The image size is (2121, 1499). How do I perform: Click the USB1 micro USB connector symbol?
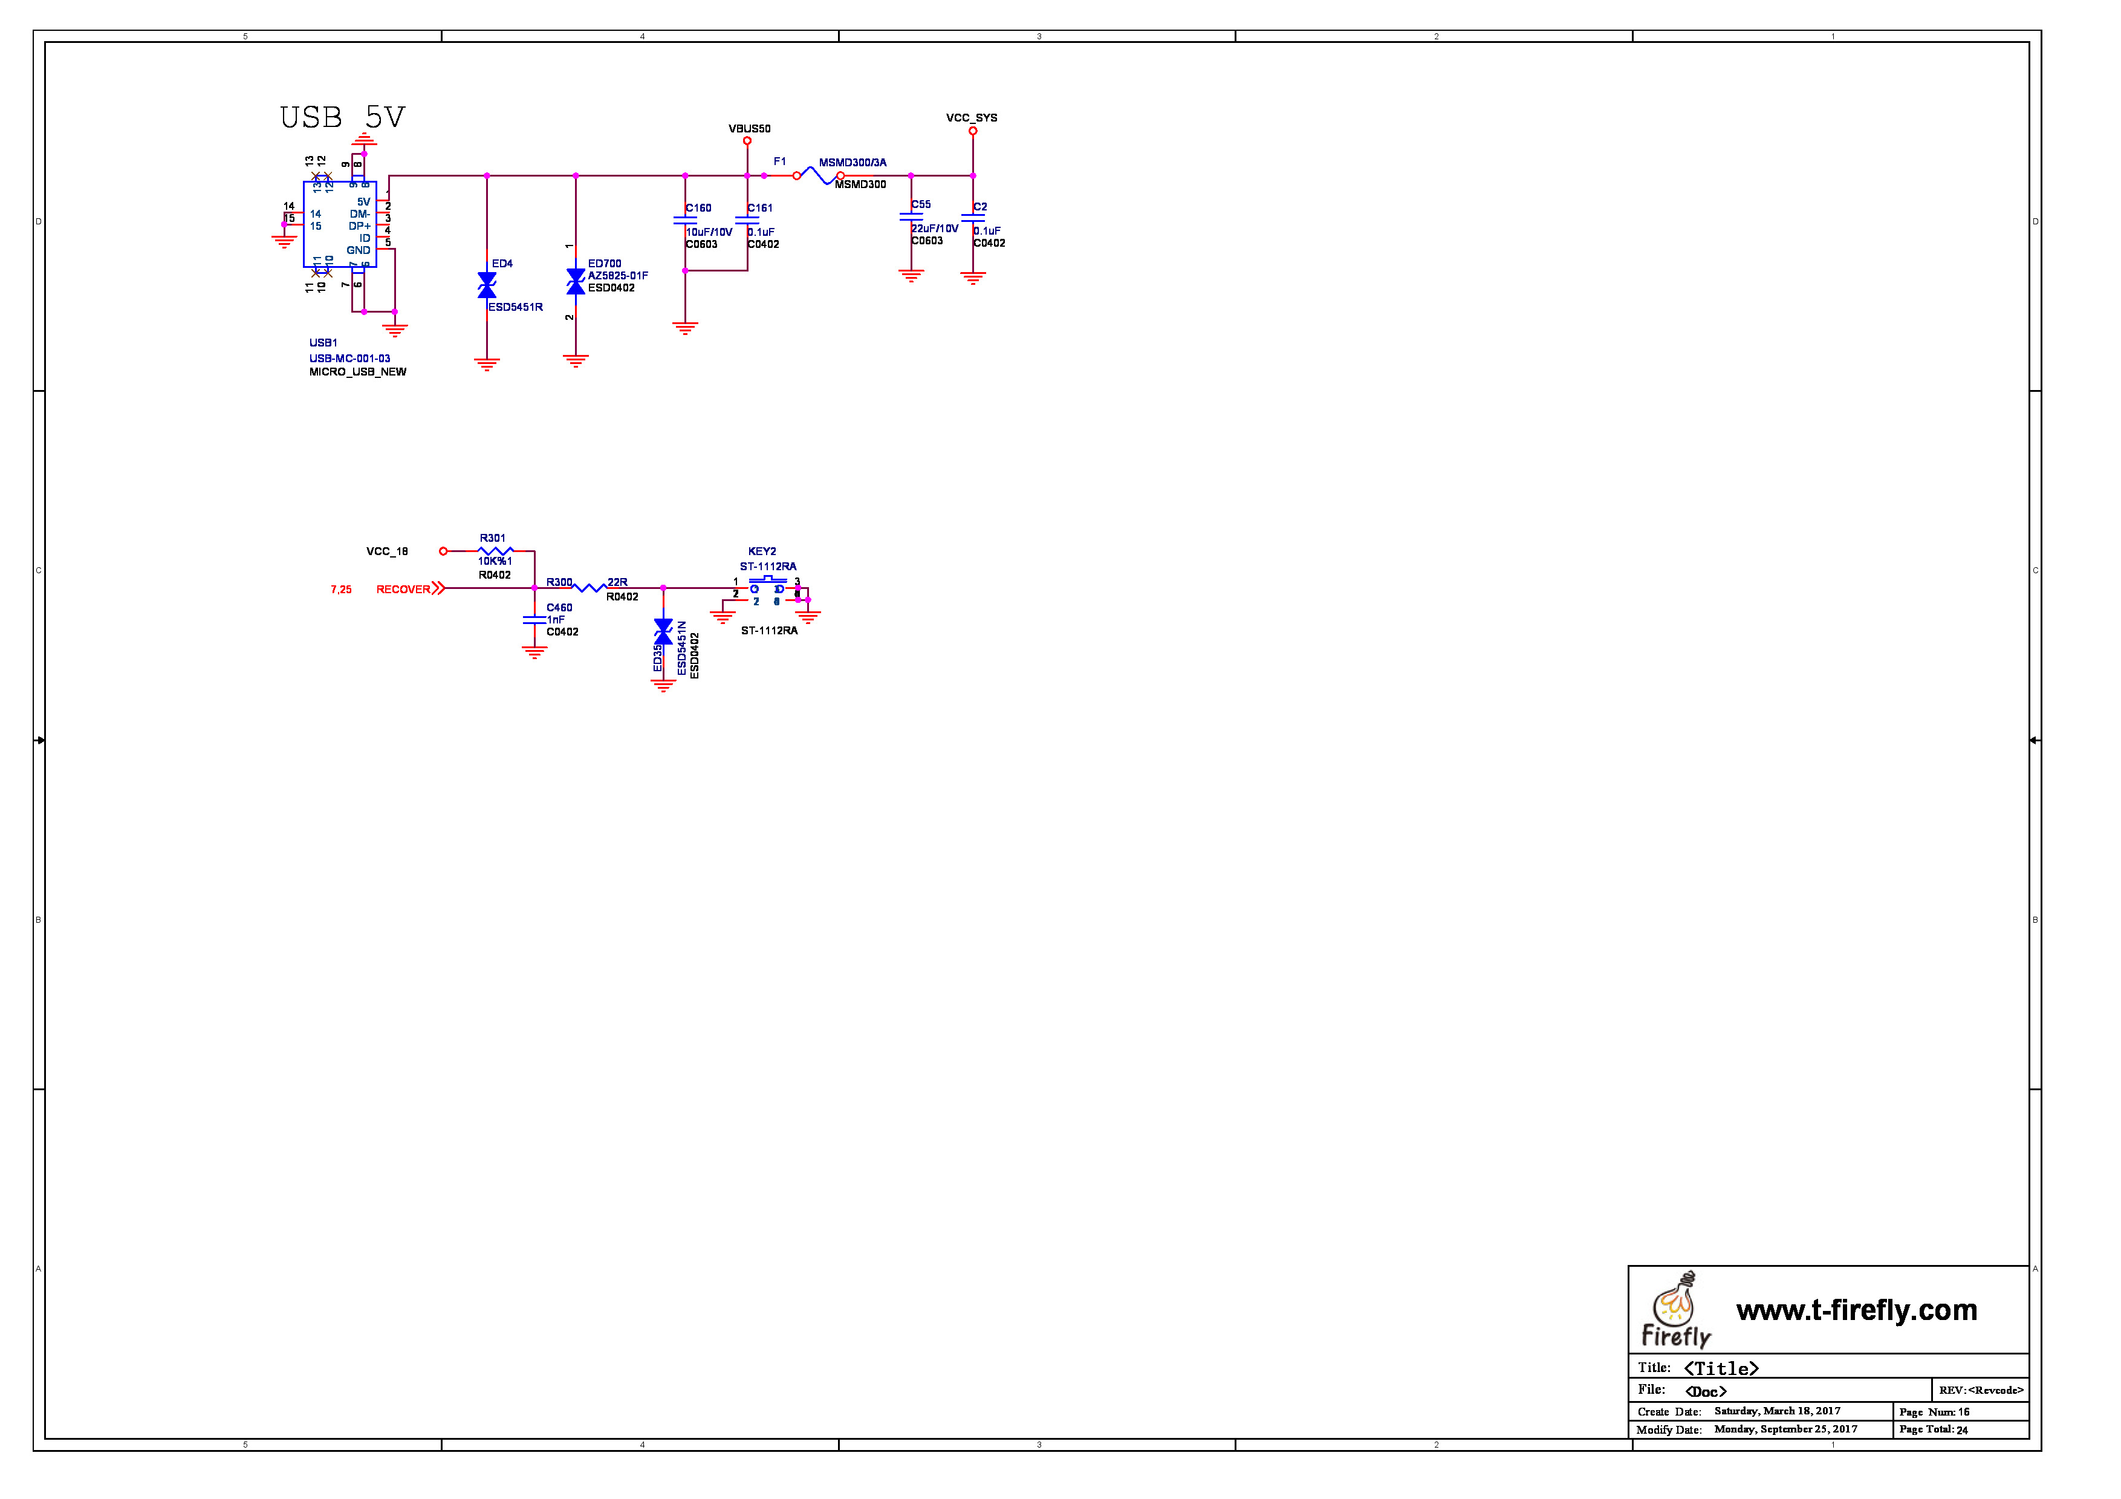coord(339,224)
